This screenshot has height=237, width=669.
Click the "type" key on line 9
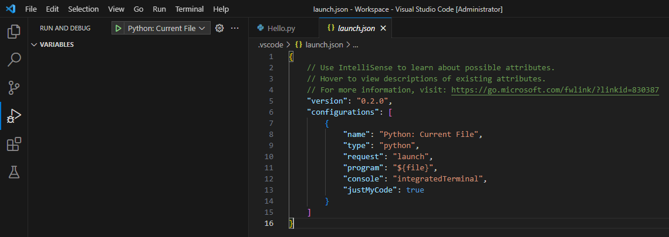[357, 146]
